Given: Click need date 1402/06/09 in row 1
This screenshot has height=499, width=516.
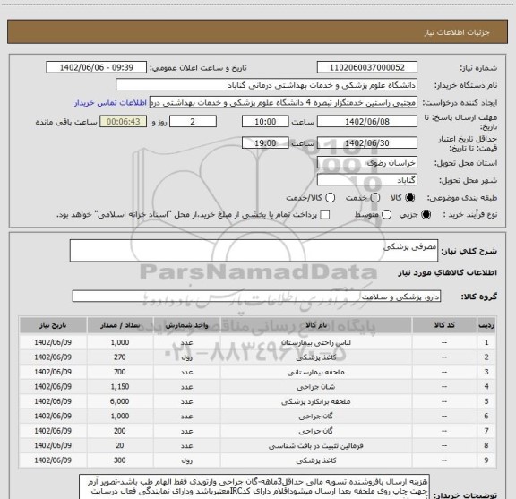Looking at the screenshot, I should click(53, 342).
